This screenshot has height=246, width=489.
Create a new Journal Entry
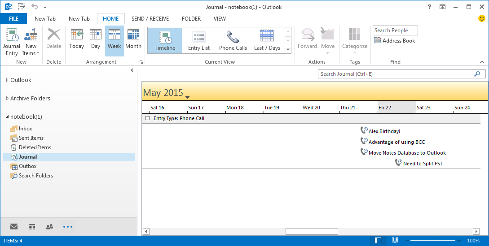(12, 42)
